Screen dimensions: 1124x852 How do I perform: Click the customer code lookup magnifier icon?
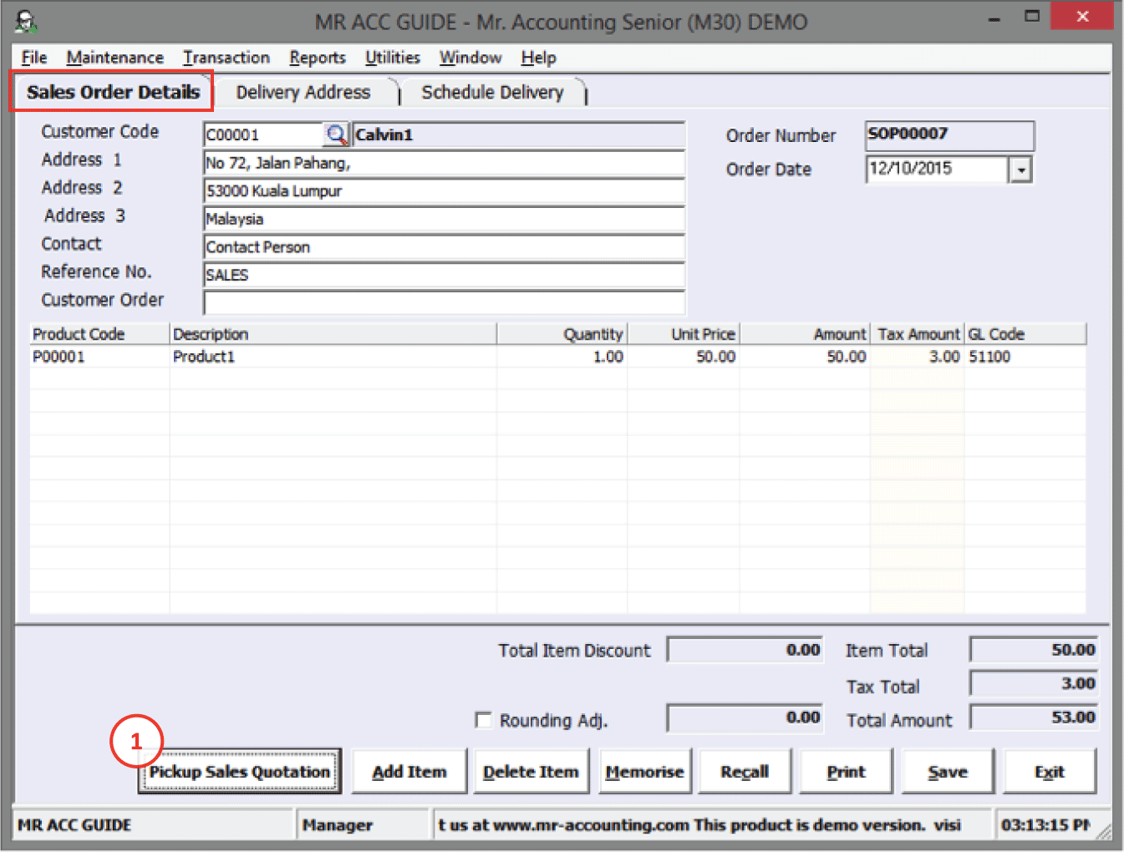[336, 134]
